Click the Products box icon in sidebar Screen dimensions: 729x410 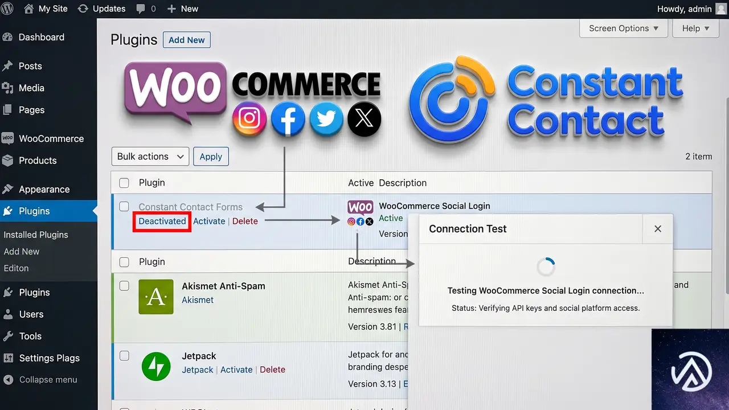(x=7, y=160)
